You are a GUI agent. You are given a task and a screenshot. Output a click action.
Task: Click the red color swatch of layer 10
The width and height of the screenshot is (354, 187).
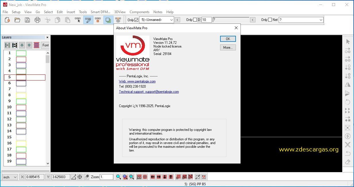(21, 107)
